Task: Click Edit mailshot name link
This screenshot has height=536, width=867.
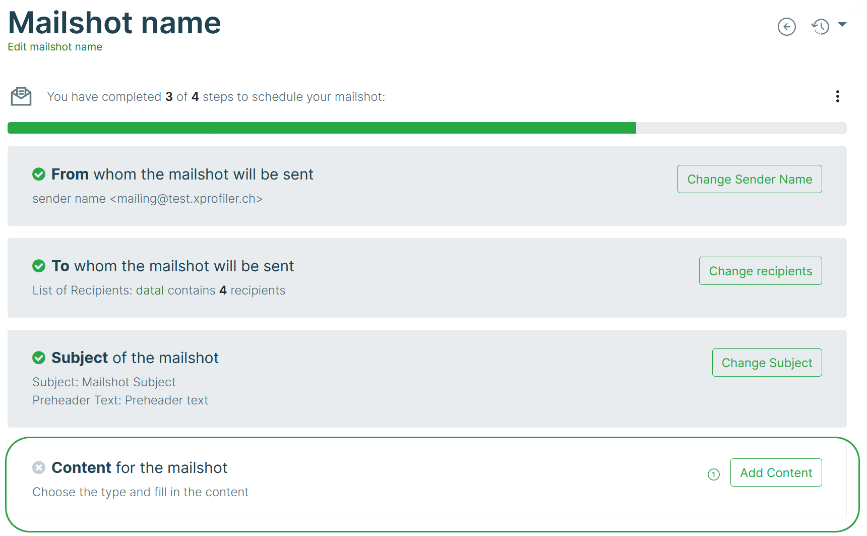Action: [x=55, y=47]
